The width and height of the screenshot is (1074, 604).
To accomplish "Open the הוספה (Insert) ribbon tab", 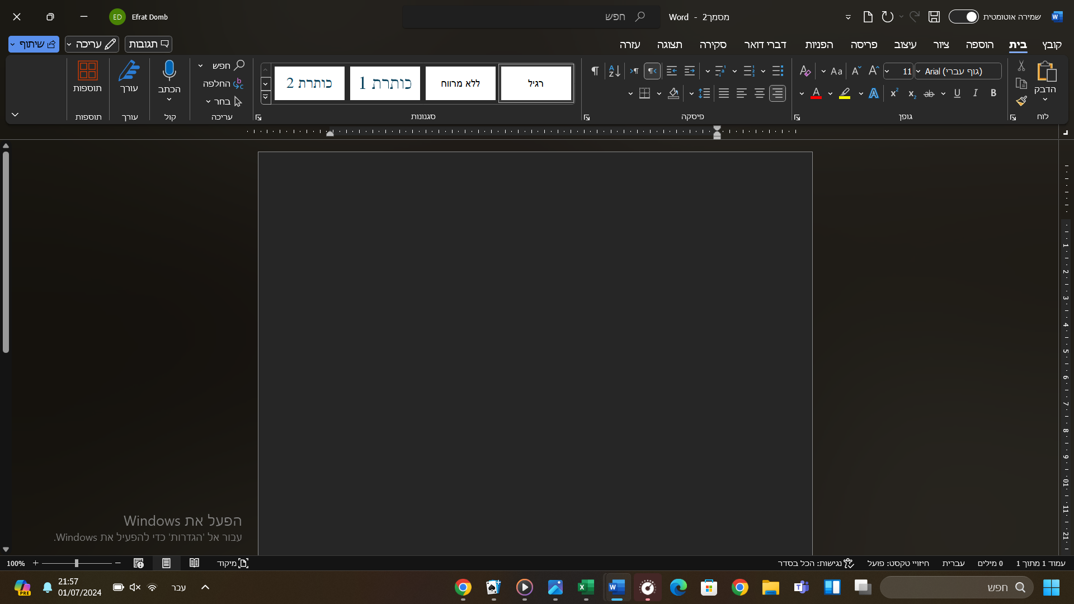I will click(979, 45).
